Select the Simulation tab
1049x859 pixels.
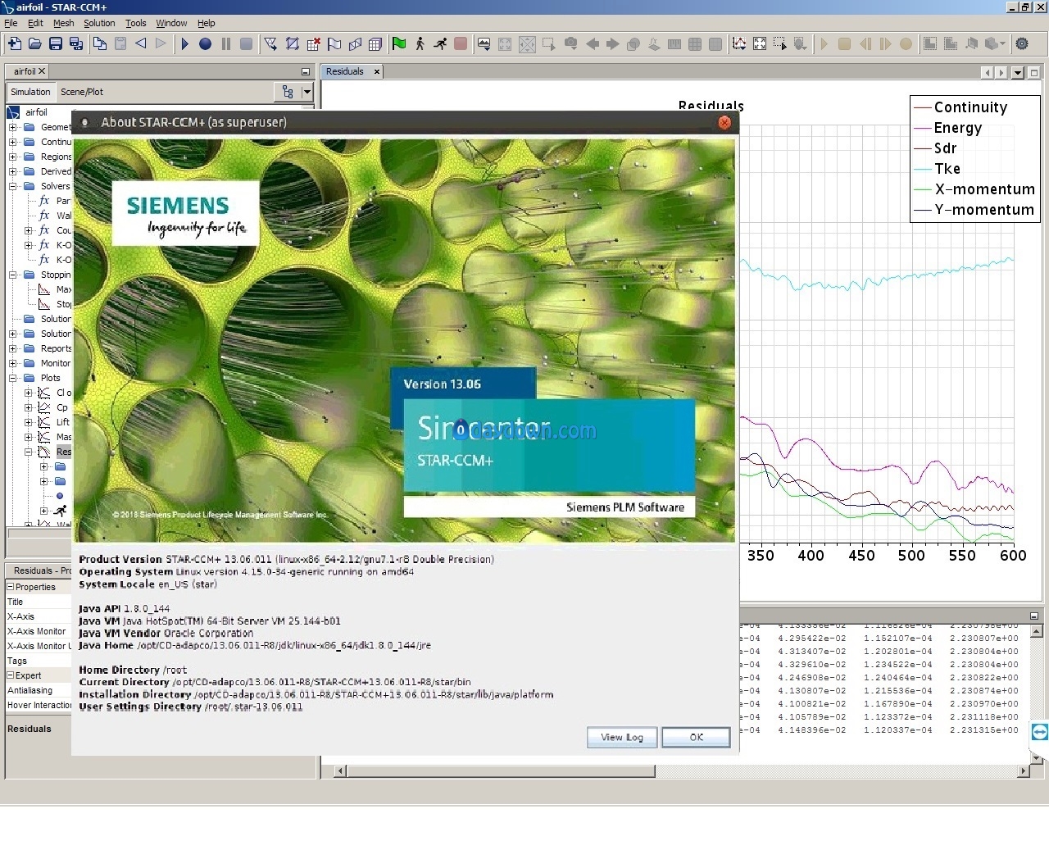pyautogui.click(x=30, y=92)
